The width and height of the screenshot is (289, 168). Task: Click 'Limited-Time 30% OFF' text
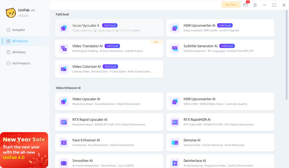point(240,51)
